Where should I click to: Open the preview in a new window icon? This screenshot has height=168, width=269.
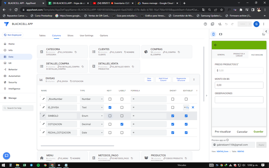coord(264,34)
